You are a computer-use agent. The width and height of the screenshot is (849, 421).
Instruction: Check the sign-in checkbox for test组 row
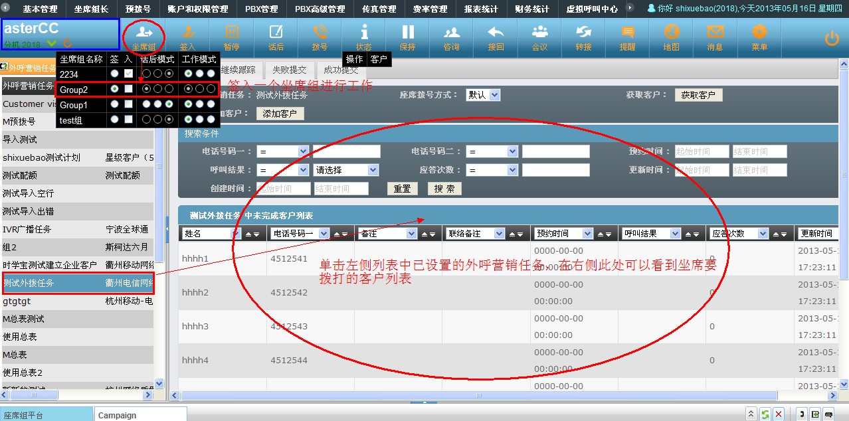(x=129, y=120)
